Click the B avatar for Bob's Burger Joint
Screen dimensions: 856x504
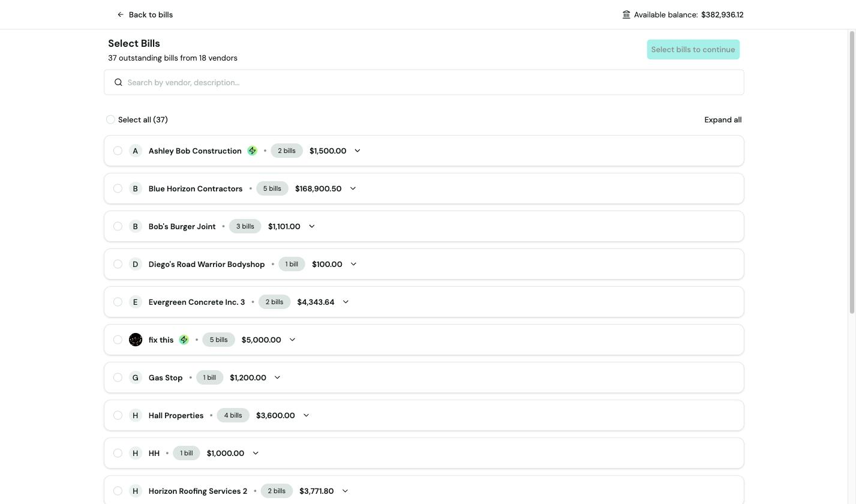[136, 226]
